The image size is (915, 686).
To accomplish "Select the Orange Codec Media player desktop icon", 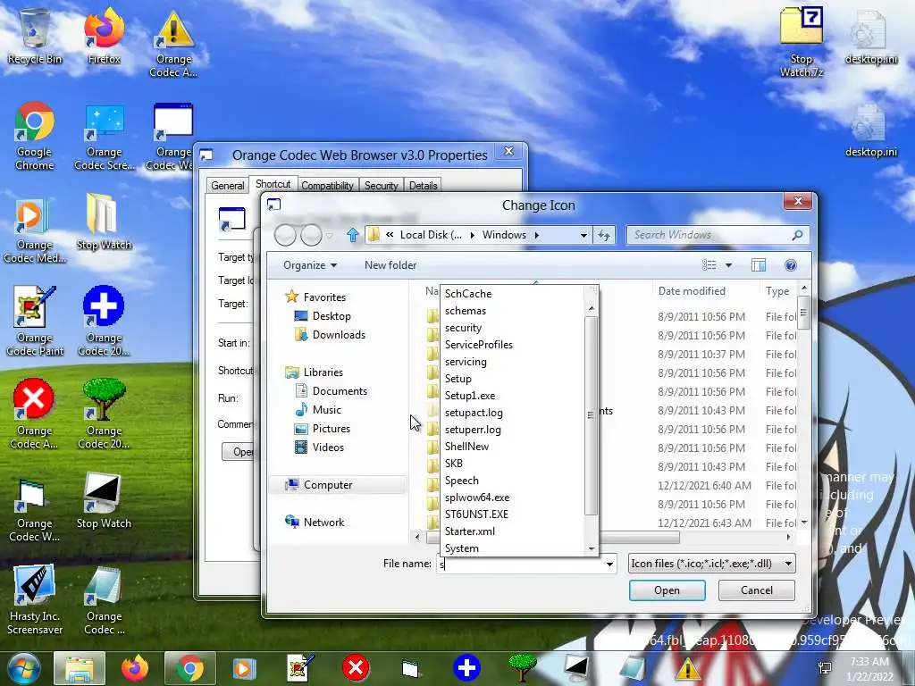I will point(35,230).
